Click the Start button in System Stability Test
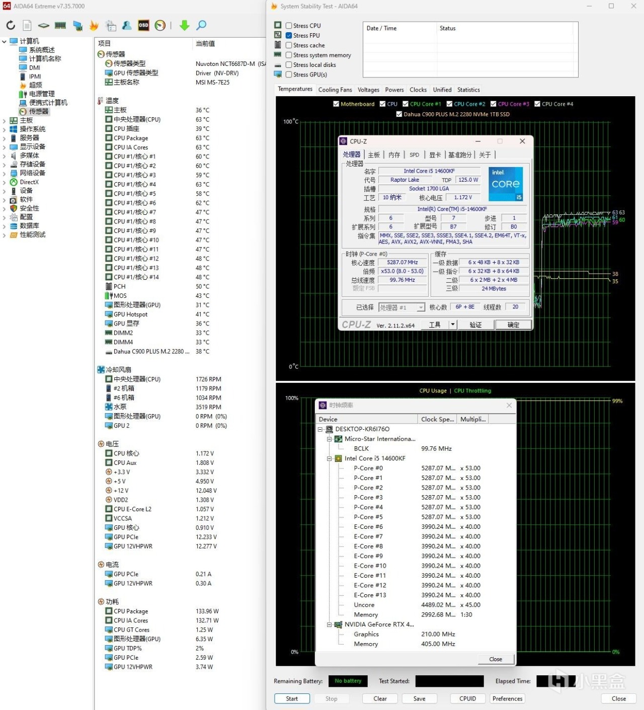This screenshot has height=710, width=644. tap(292, 699)
